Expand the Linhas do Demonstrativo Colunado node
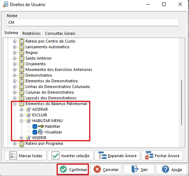The height and width of the screenshot is (176, 189). [15, 87]
